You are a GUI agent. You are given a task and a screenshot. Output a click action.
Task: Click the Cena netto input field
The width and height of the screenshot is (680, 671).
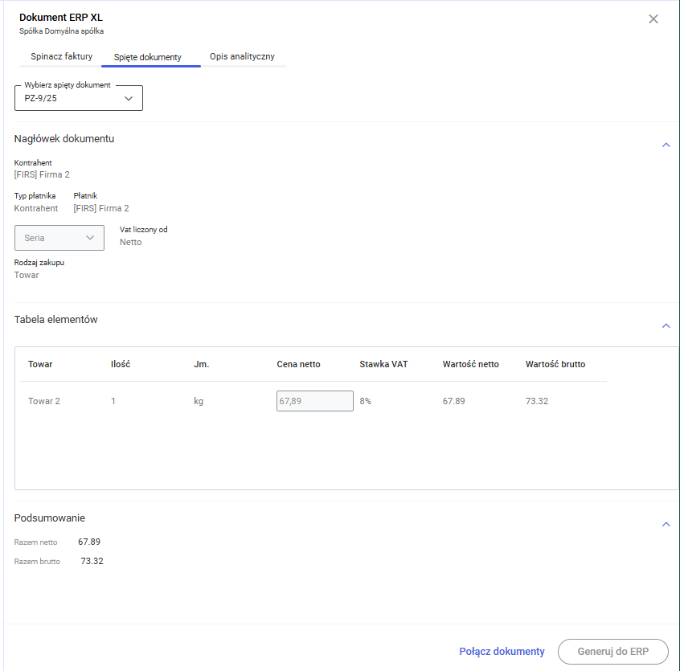(x=314, y=401)
